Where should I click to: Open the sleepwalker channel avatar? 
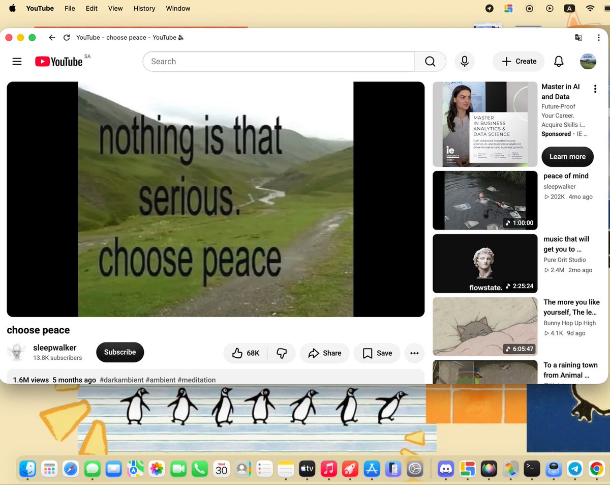[x=16, y=352]
